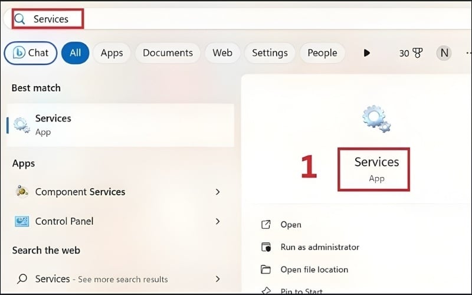The width and height of the screenshot is (472, 295).
Task: Switch to the People filter tab
Action: coord(322,53)
